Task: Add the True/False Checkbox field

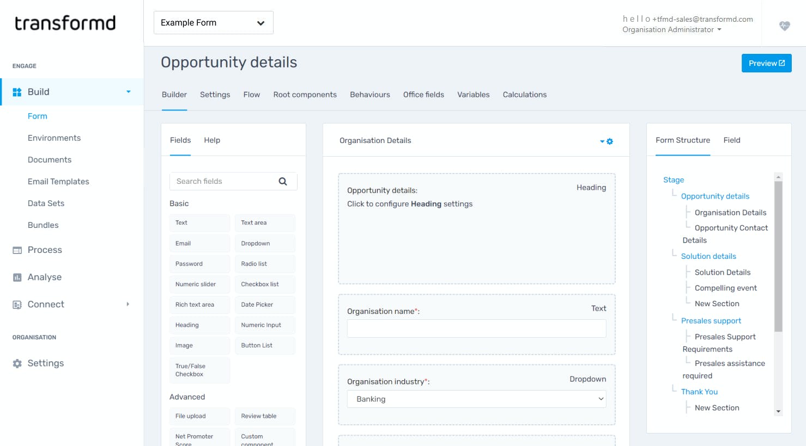Action: (199, 370)
